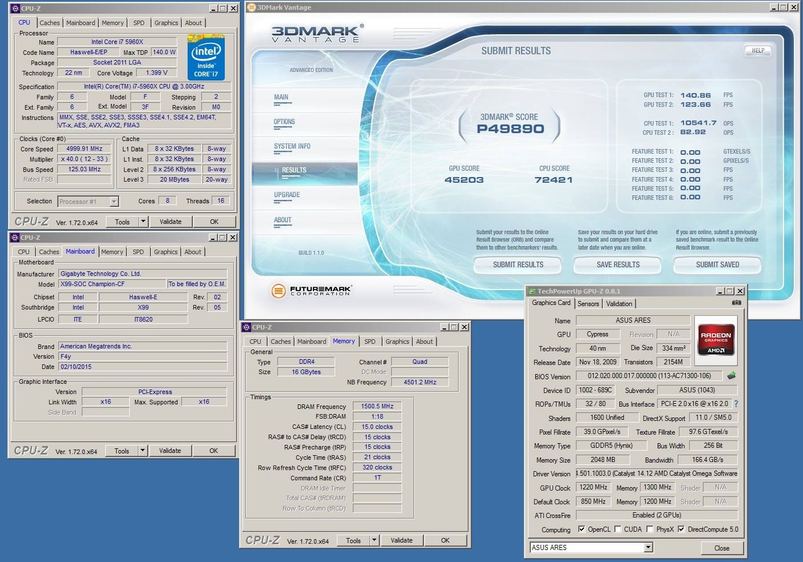Switch to Caches tab in top CPU-Z window
The width and height of the screenshot is (803, 562).
pyautogui.click(x=49, y=23)
